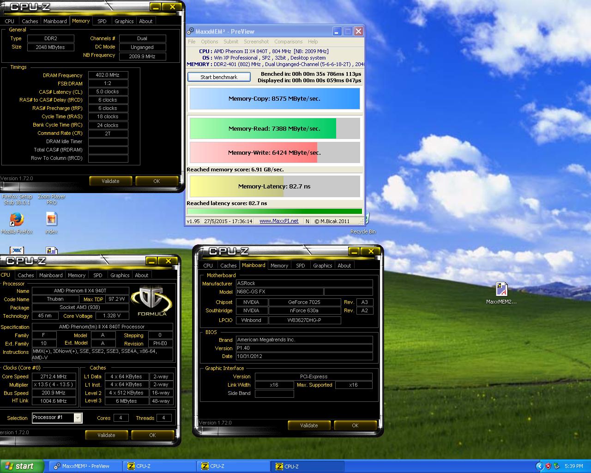
Task: Click the N indicator in MaxxMEM² status bar
Action: [308, 221]
